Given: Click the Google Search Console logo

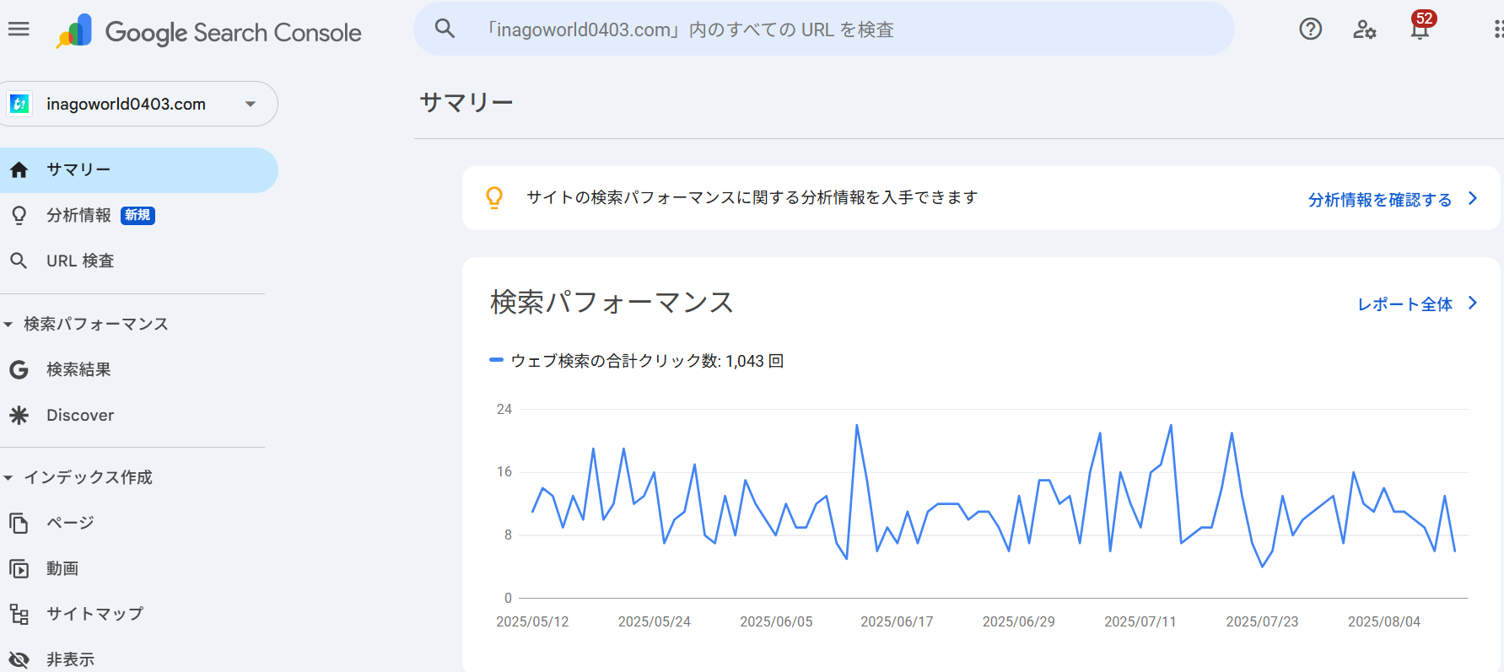Looking at the screenshot, I should 208,32.
